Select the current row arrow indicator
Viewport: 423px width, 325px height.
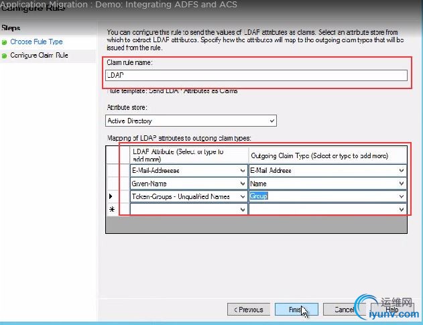111,196
